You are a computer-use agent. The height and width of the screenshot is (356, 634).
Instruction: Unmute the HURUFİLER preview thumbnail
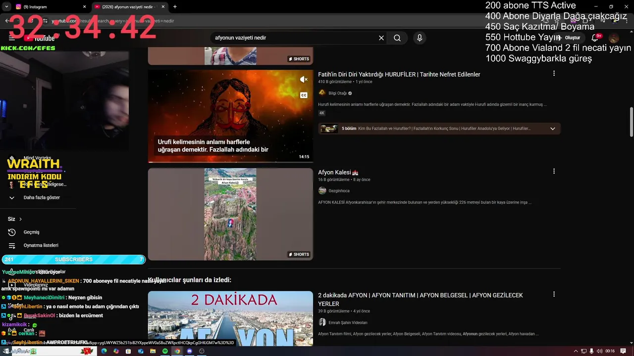[x=304, y=79]
